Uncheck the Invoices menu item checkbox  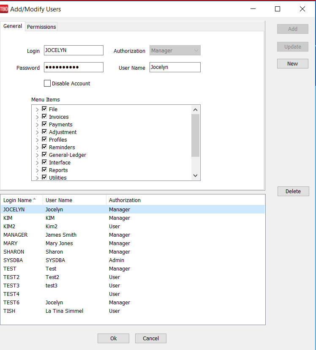coord(44,116)
